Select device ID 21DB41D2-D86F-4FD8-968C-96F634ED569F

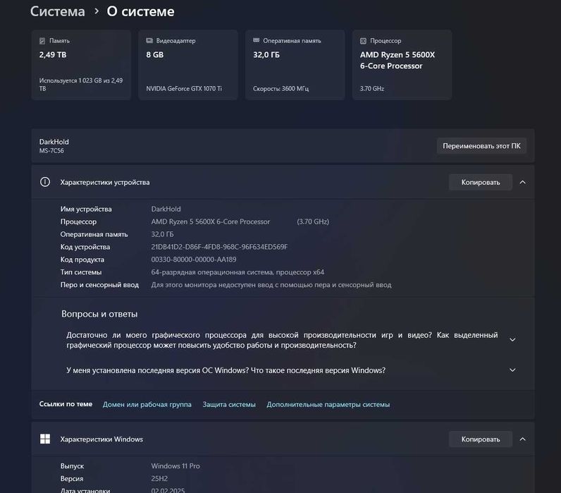pos(219,247)
